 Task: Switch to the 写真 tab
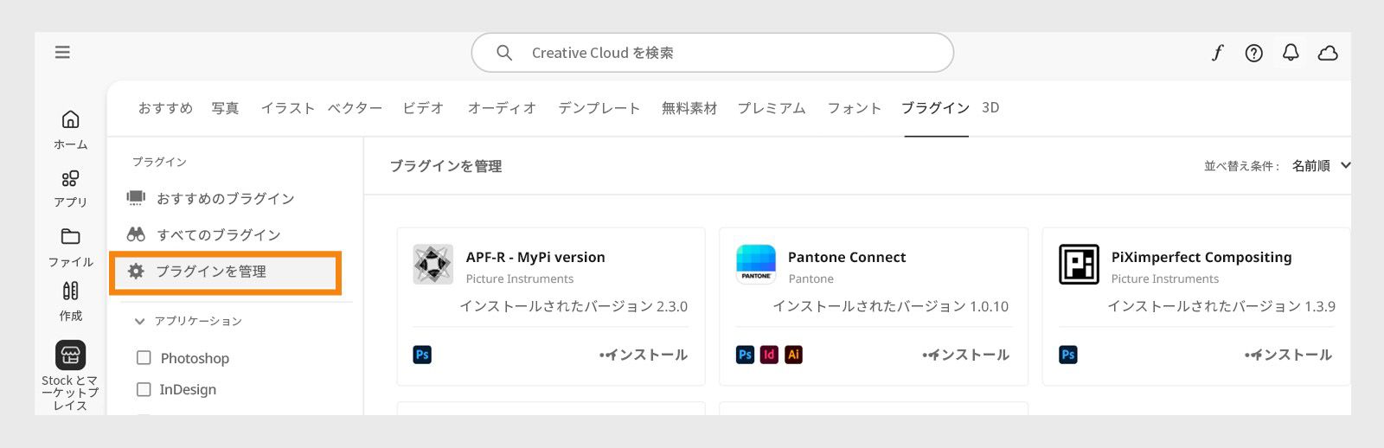tap(225, 108)
